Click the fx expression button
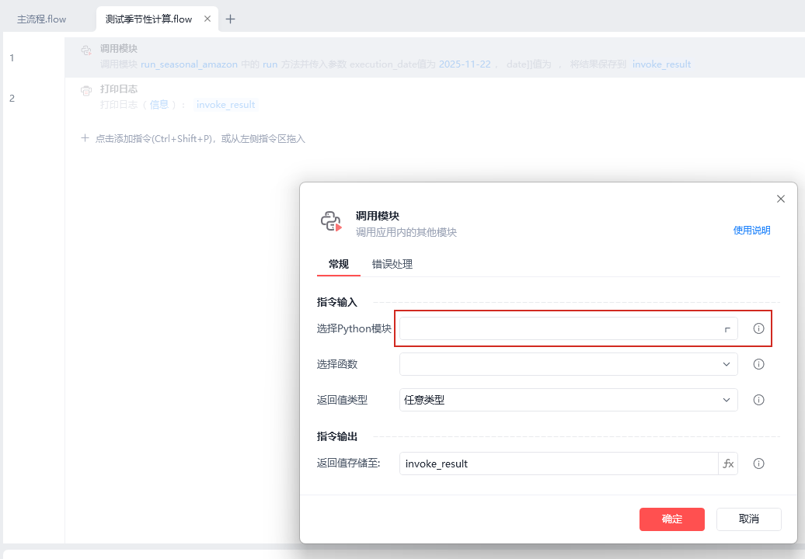The width and height of the screenshot is (805, 559). pos(728,464)
